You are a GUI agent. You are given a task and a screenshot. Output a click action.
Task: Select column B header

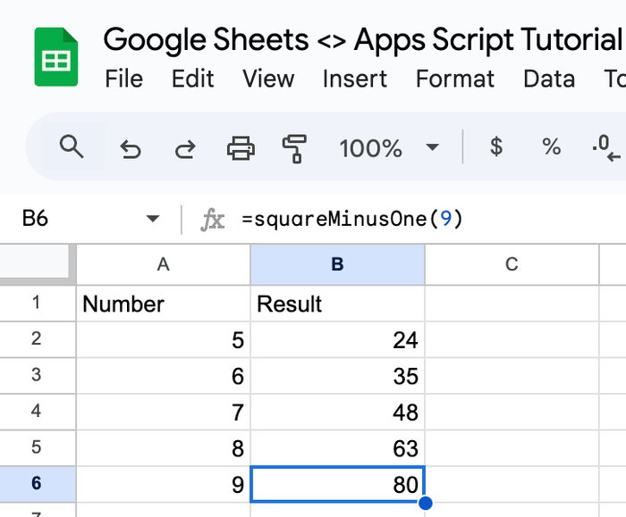[x=337, y=263]
